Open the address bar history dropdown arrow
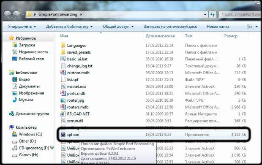The height and width of the screenshot is (165, 262). pyautogui.click(x=205, y=14)
